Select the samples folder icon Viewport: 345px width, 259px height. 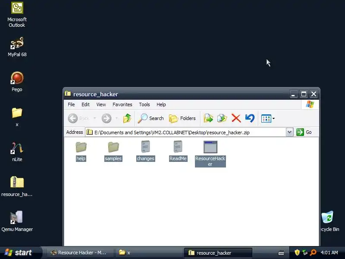[x=113, y=152]
